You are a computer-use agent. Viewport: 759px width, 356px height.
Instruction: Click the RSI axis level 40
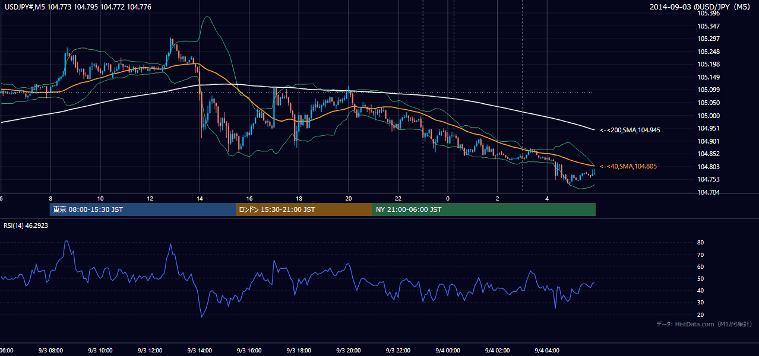click(x=701, y=290)
